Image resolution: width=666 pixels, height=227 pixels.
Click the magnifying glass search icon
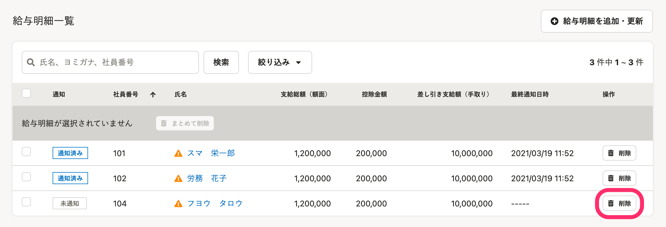click(31, 62)
